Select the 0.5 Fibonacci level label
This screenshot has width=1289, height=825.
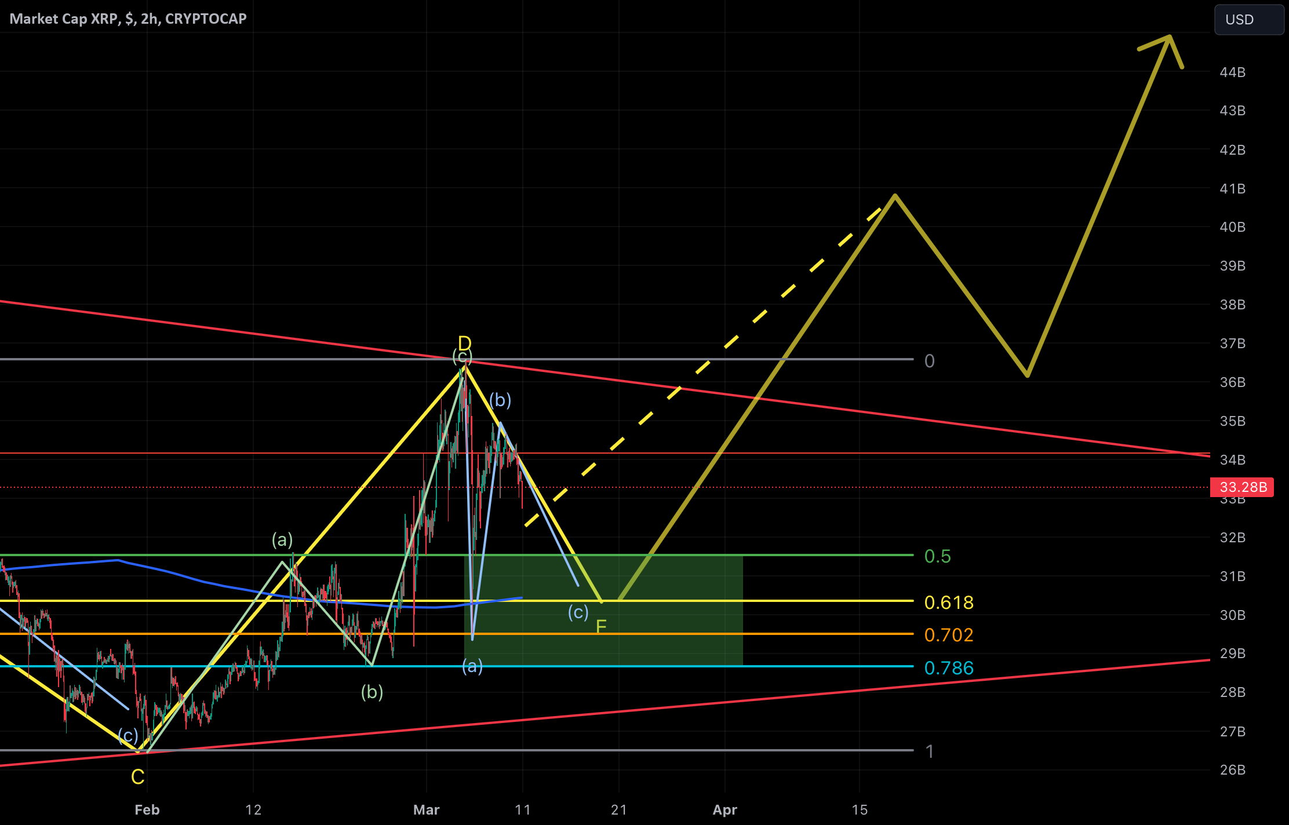[x=937, y=556]
